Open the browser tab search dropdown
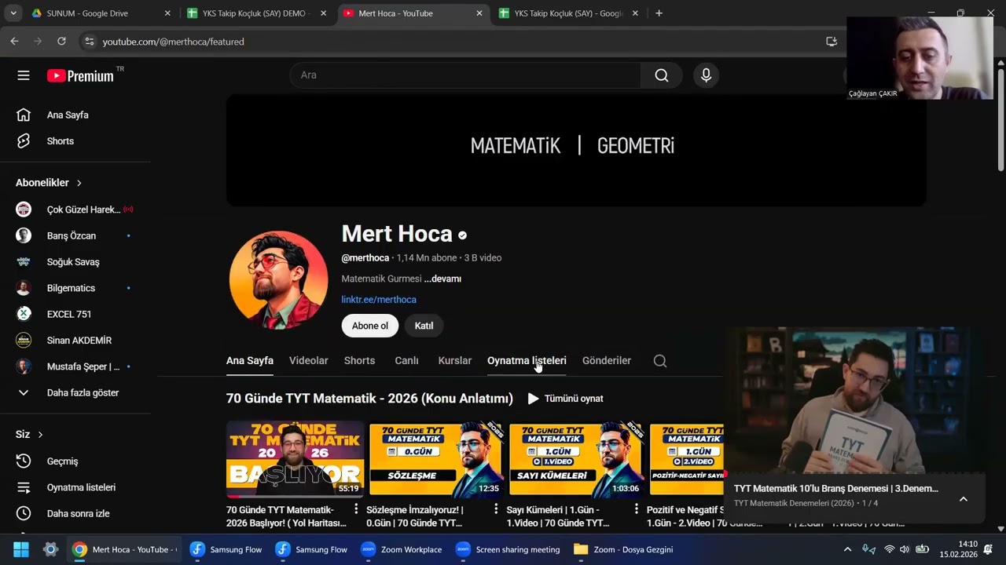Viewport: 1006px width, 565px height. coord(13,13)
